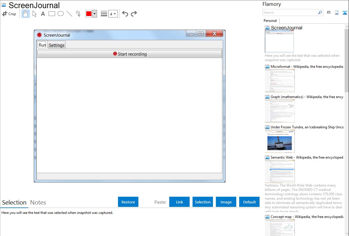Open the line width dropdown showing 4
The image size is (349, 236).
(x=113, y=14)
